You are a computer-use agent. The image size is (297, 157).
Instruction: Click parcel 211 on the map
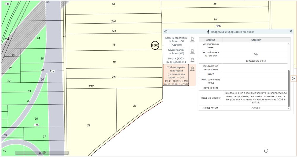click(x=114, y=77)
